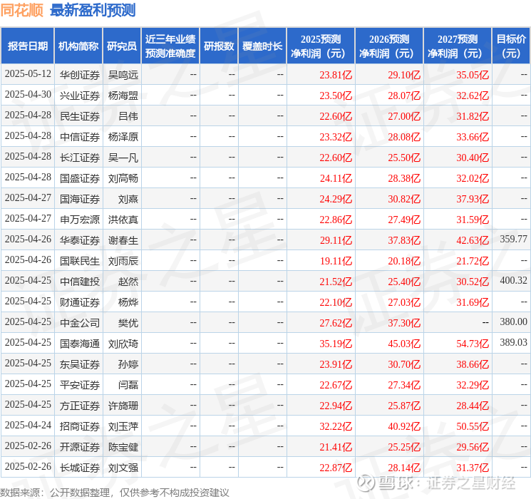Click target price 359.77
This screenshot has width=531, height=499.
(513, 240)
